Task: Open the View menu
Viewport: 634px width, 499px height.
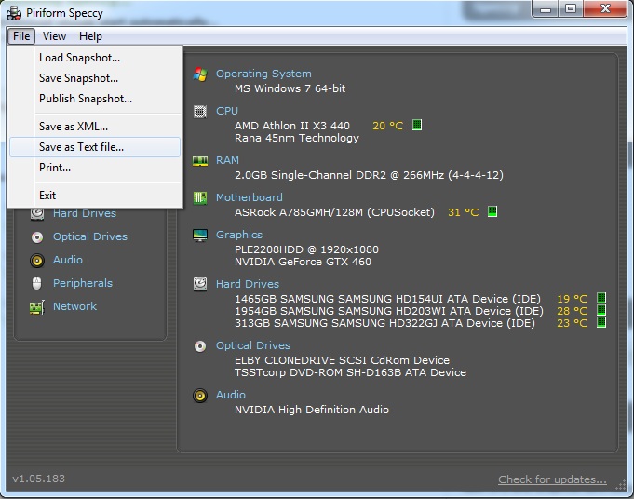Action: pyautogui.click(x=54, y=36)
